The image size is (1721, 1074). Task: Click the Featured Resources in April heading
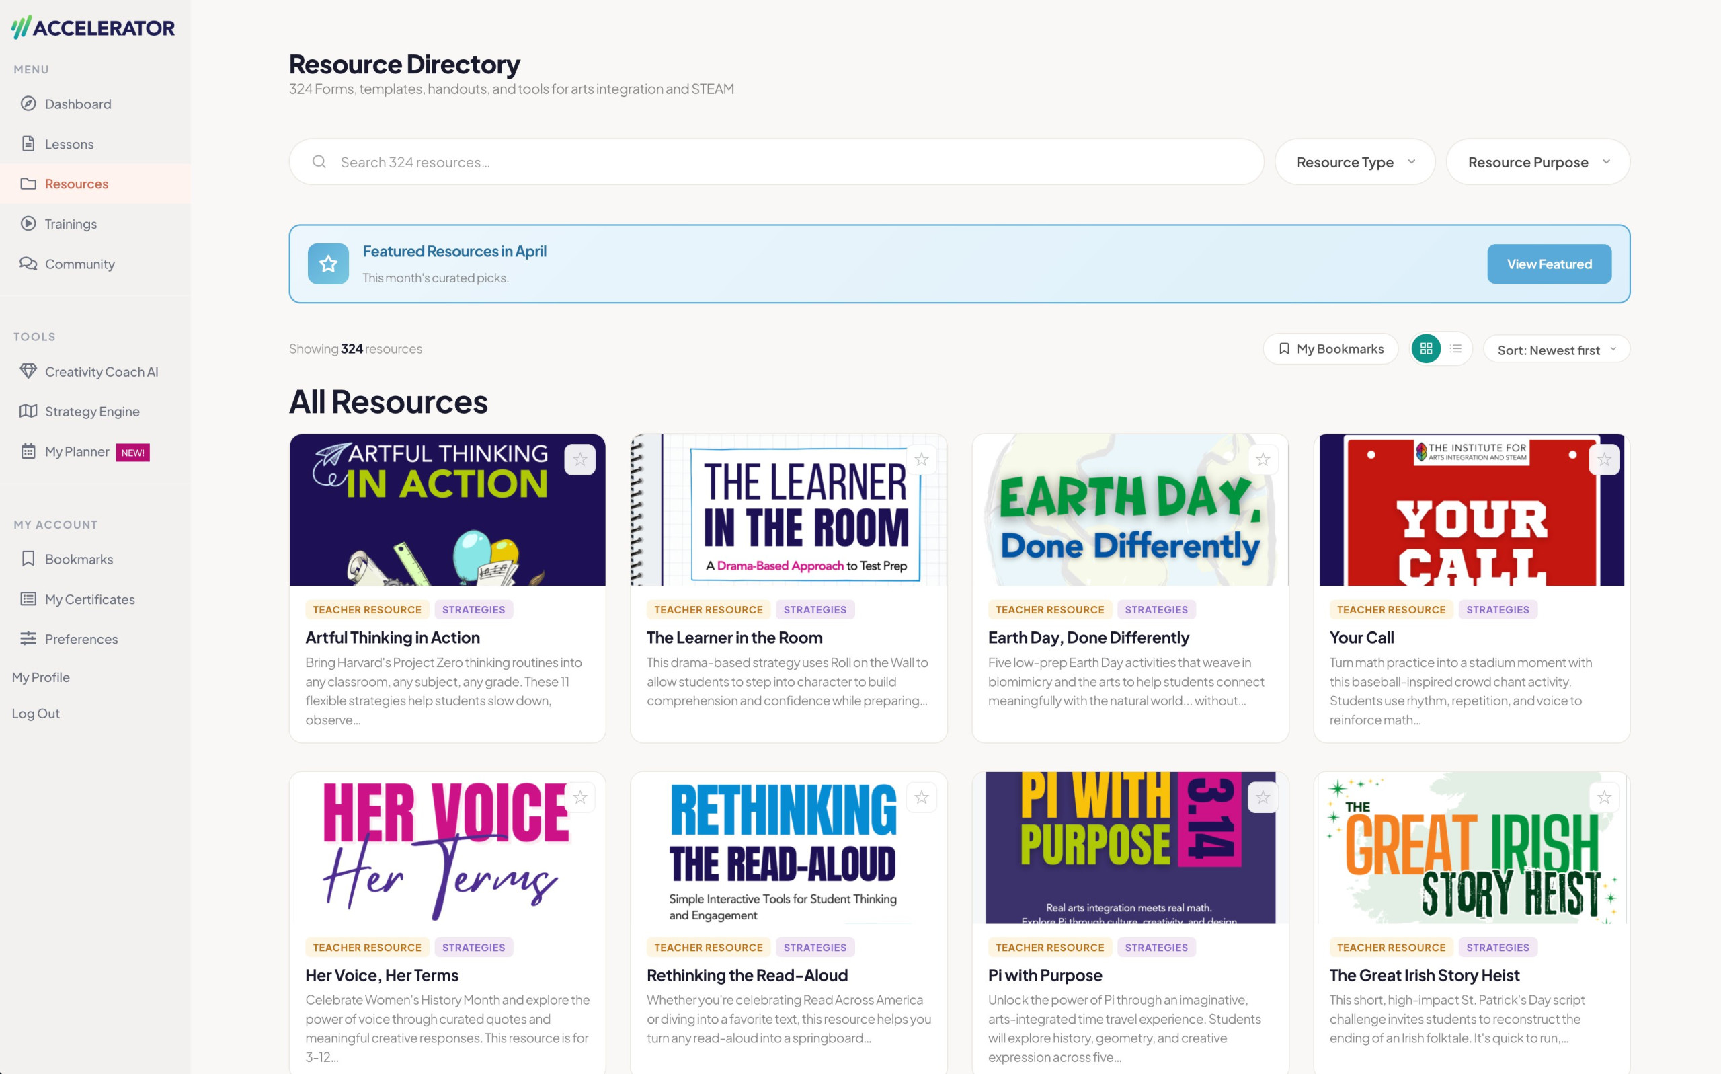pos(454,251)
